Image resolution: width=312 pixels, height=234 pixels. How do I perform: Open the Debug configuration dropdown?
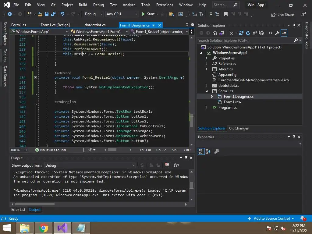[93, 14]
